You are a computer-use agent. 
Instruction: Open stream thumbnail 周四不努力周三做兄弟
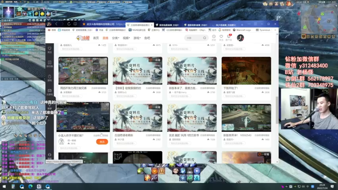(x=83, y=71)
